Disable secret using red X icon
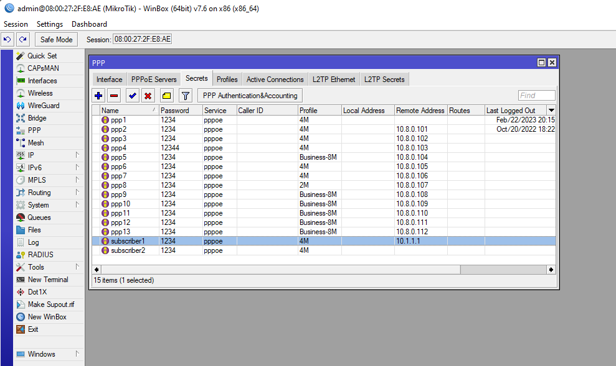This screenshot has width=616, height=366. (148, 96)
